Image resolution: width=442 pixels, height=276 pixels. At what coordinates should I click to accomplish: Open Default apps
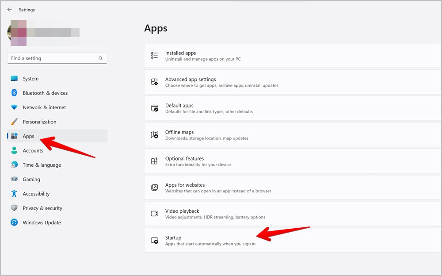tap(293, 108)
